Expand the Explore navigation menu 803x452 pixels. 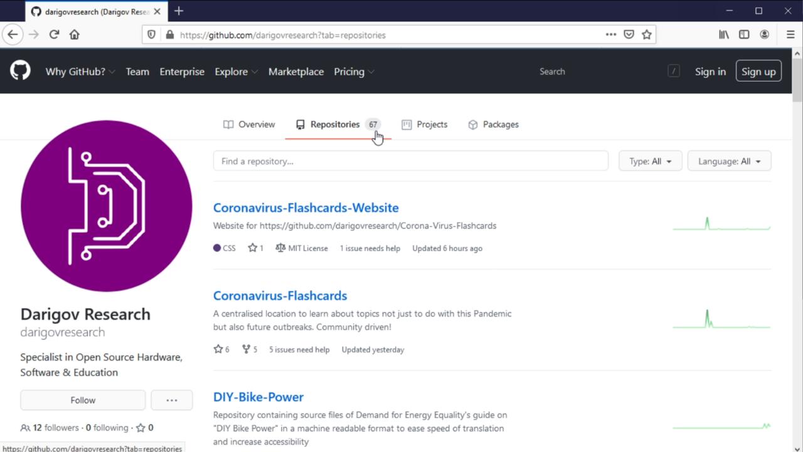tap(236, 72)
